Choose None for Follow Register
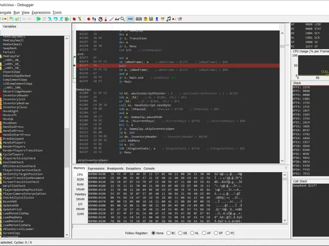The image size is (329, 246). (x=152, y=233)
